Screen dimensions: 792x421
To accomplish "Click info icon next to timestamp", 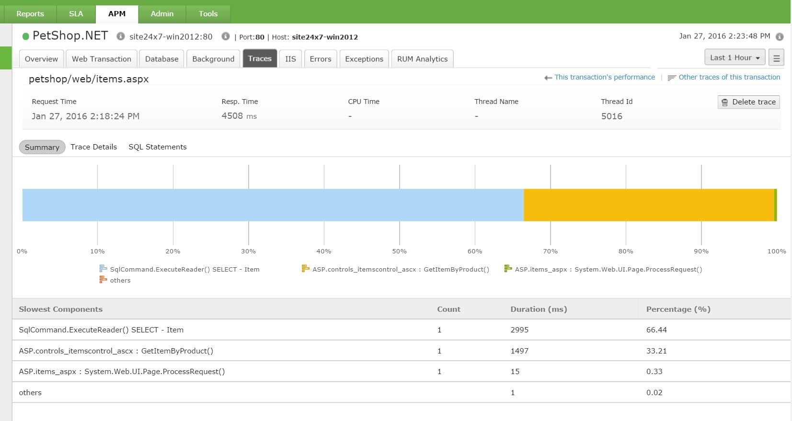I will pos(780,37).
